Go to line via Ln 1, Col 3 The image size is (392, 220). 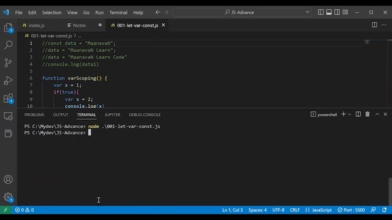point(233,210)
